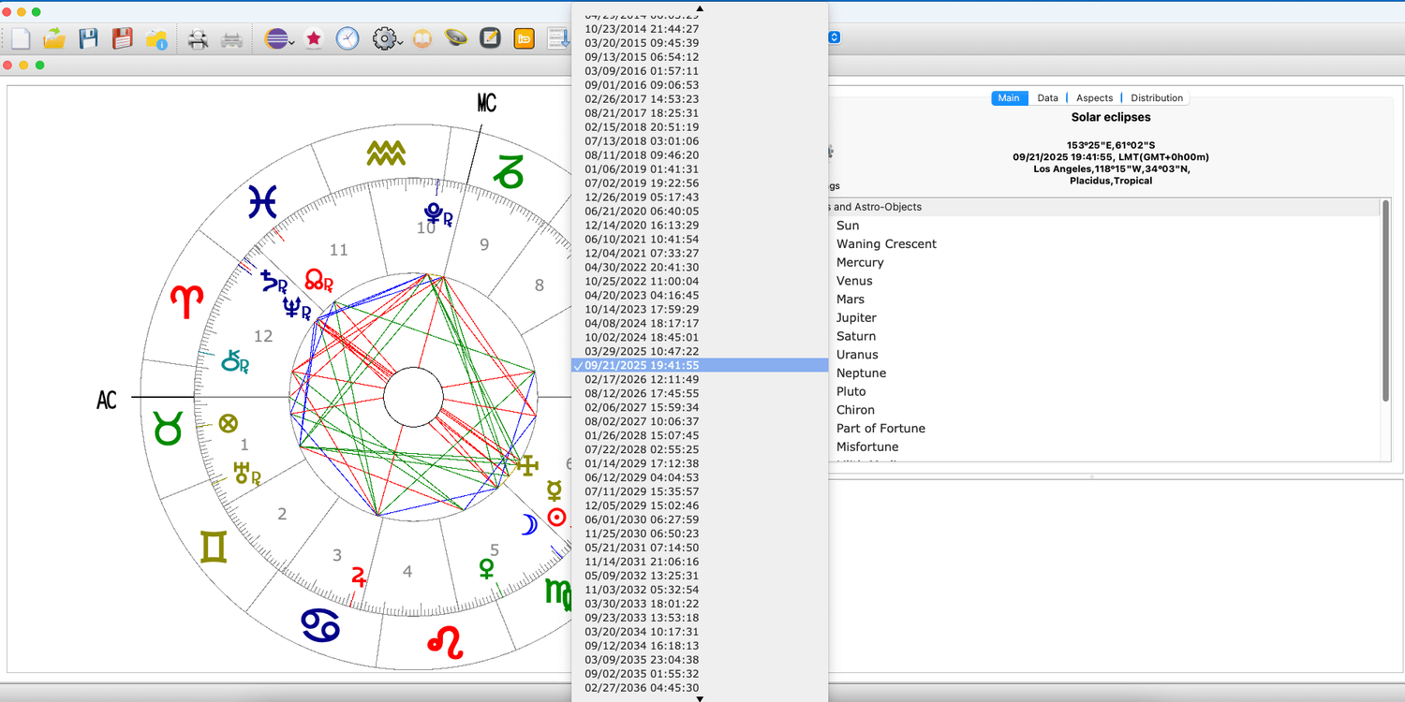Viewport: 1405px width, 702px height.
Task: Open the notepad with pencil icon
Action: tap(489, 38)
